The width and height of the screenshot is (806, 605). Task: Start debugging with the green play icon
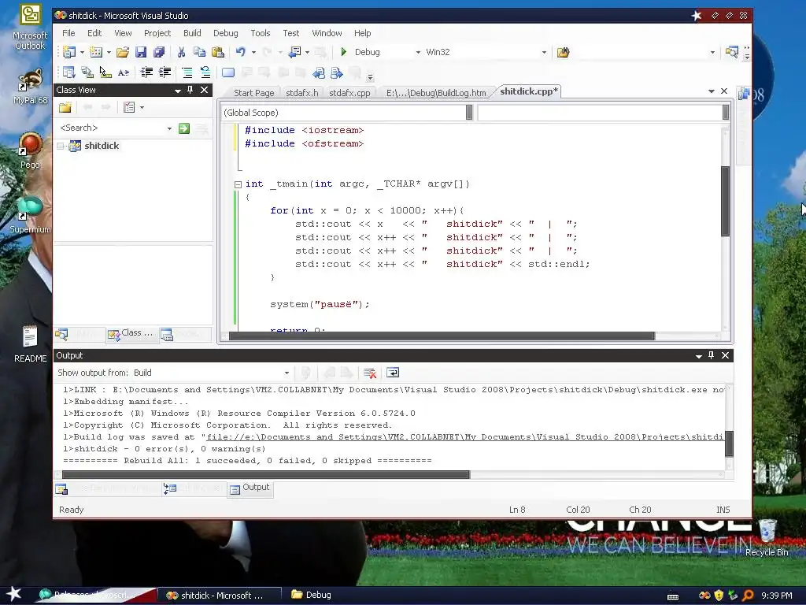(344, 52)
